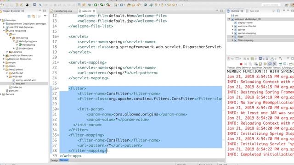Click Collapse All icon in Outline panel

point(278,11)
